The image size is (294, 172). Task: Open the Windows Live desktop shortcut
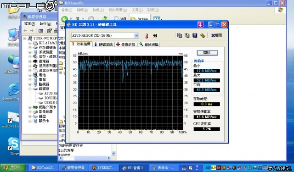point(11,120)
